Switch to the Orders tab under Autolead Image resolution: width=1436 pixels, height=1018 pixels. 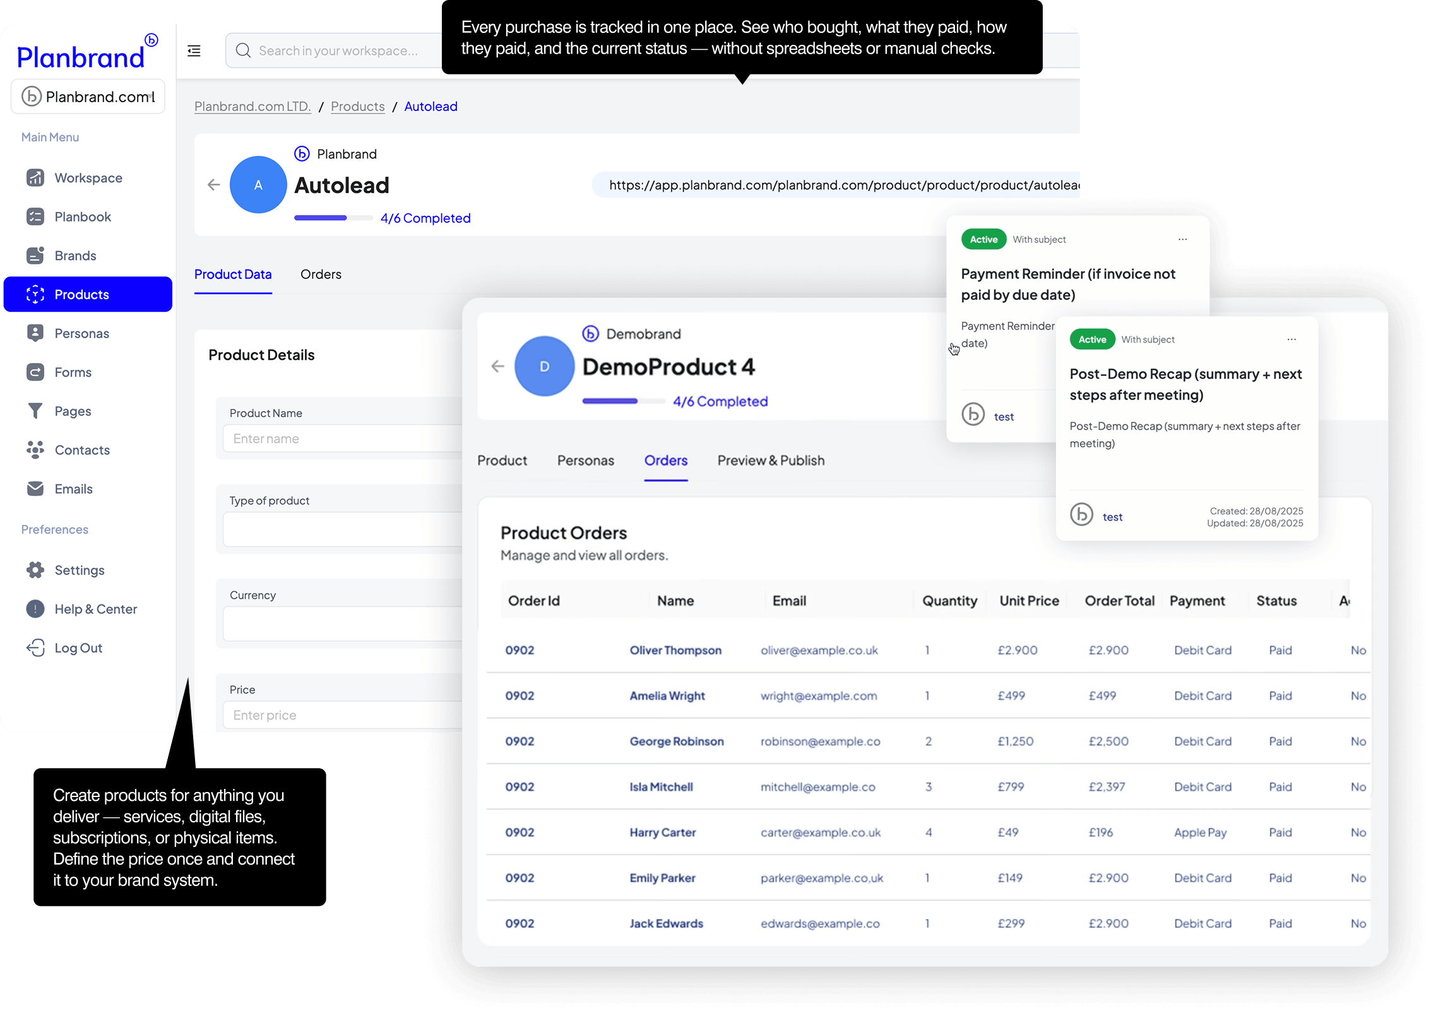(x=321, y=275)
